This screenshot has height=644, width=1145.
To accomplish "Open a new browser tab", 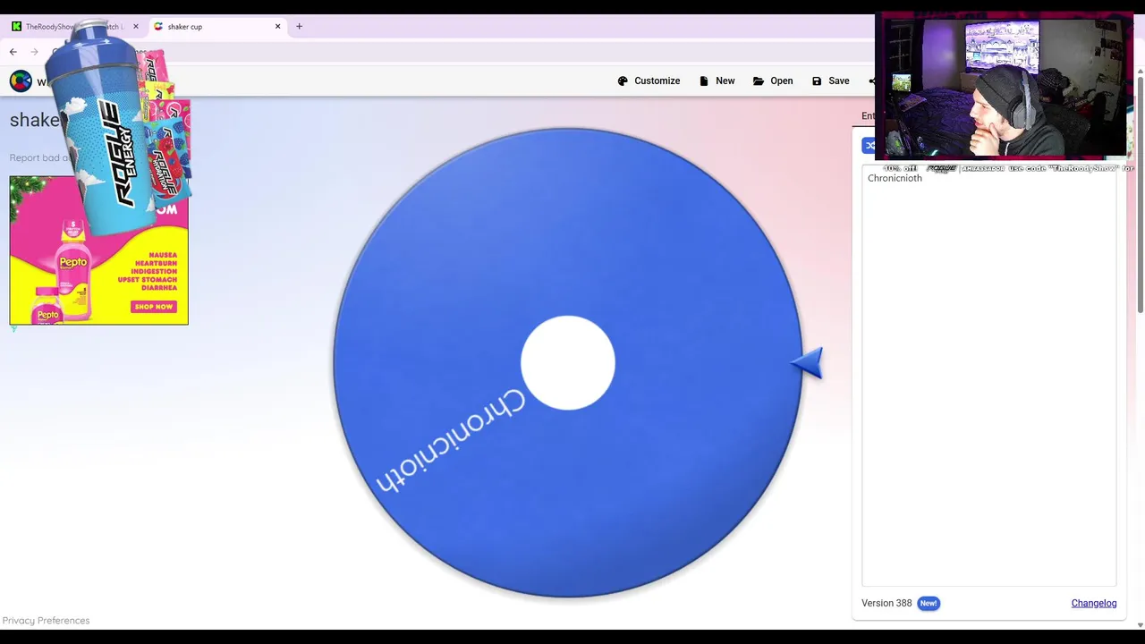I will [299, 27].
